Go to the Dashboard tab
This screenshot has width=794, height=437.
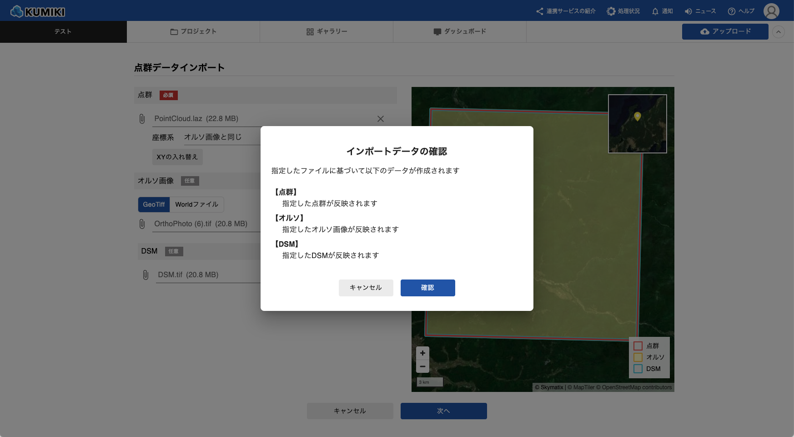(x=460, y=31)
